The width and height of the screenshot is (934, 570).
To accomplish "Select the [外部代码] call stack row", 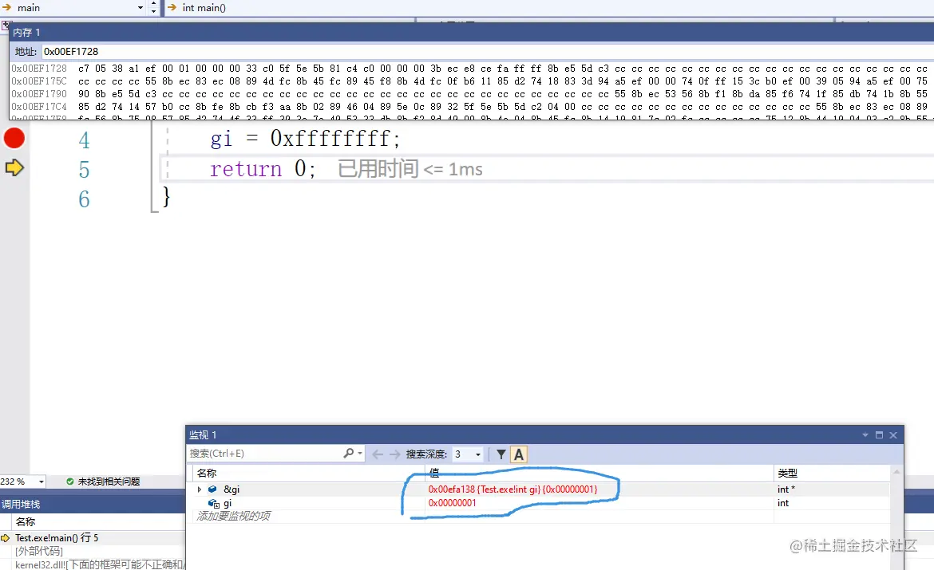I will 38,551.
